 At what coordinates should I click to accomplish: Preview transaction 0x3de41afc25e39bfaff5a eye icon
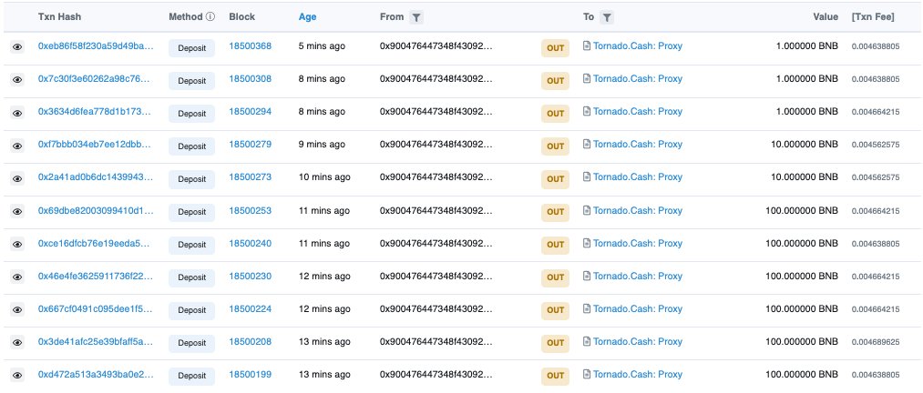point(17,342)
